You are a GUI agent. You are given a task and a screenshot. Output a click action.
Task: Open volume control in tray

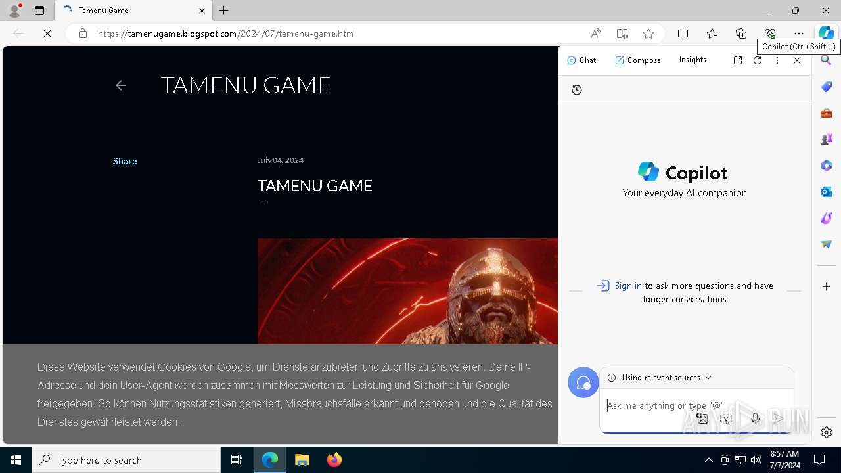[x=756, y=460]
